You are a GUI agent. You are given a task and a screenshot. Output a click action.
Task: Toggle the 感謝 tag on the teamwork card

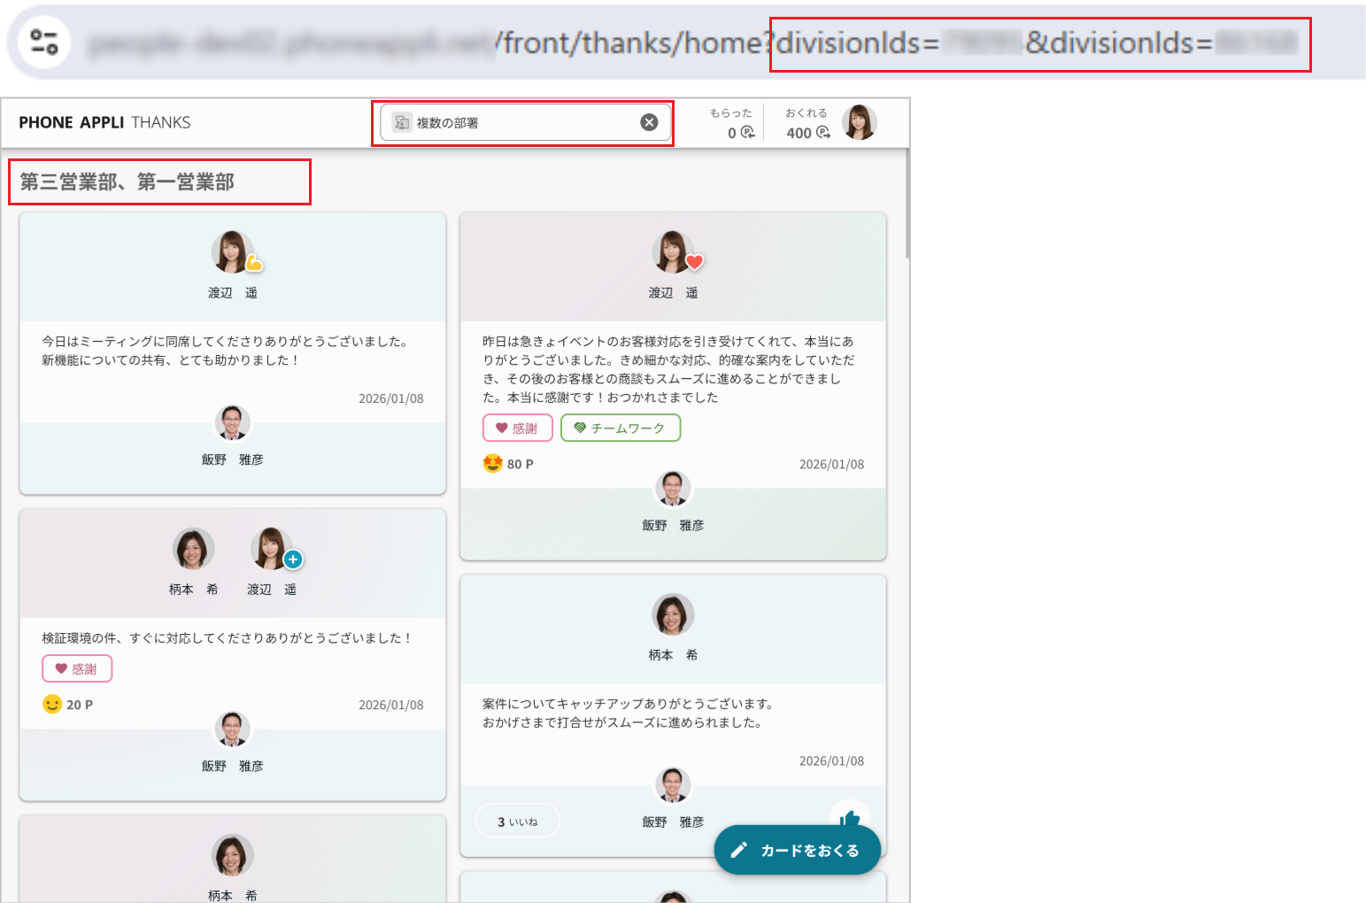point(517,428)
